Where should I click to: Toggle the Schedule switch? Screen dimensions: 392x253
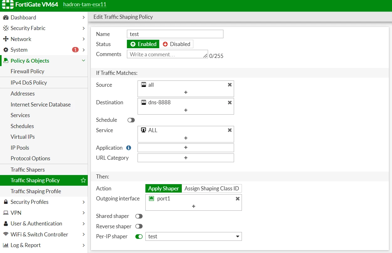coord(131,120)
